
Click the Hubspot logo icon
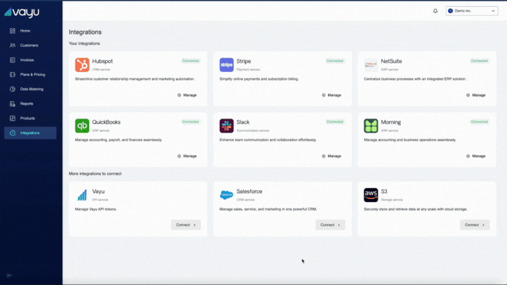(x=82, y=65)
